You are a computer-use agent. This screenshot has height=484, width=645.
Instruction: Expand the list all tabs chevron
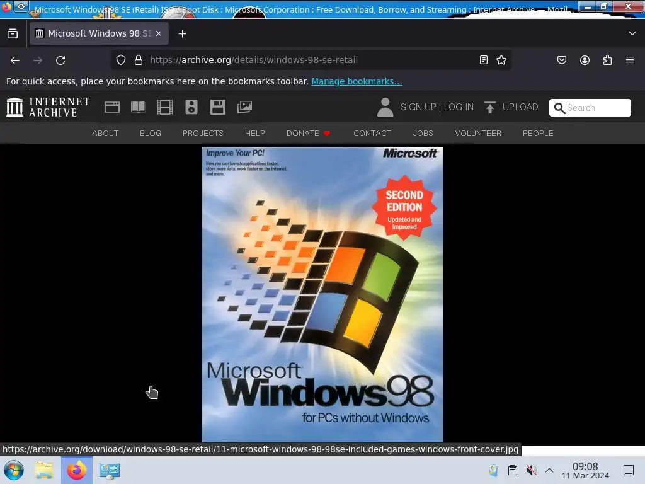coord(632,33)
